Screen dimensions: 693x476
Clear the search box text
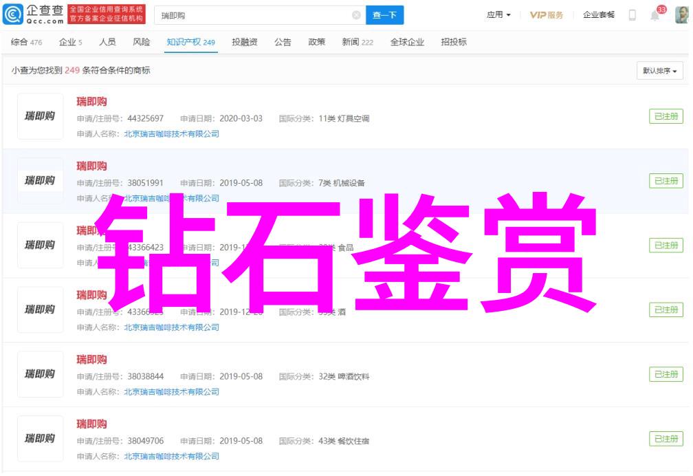(x=356, y=16)
